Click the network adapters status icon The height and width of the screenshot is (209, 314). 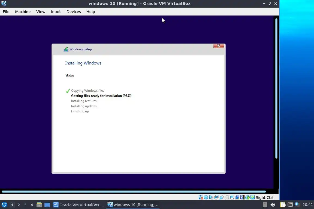(216, 197)
